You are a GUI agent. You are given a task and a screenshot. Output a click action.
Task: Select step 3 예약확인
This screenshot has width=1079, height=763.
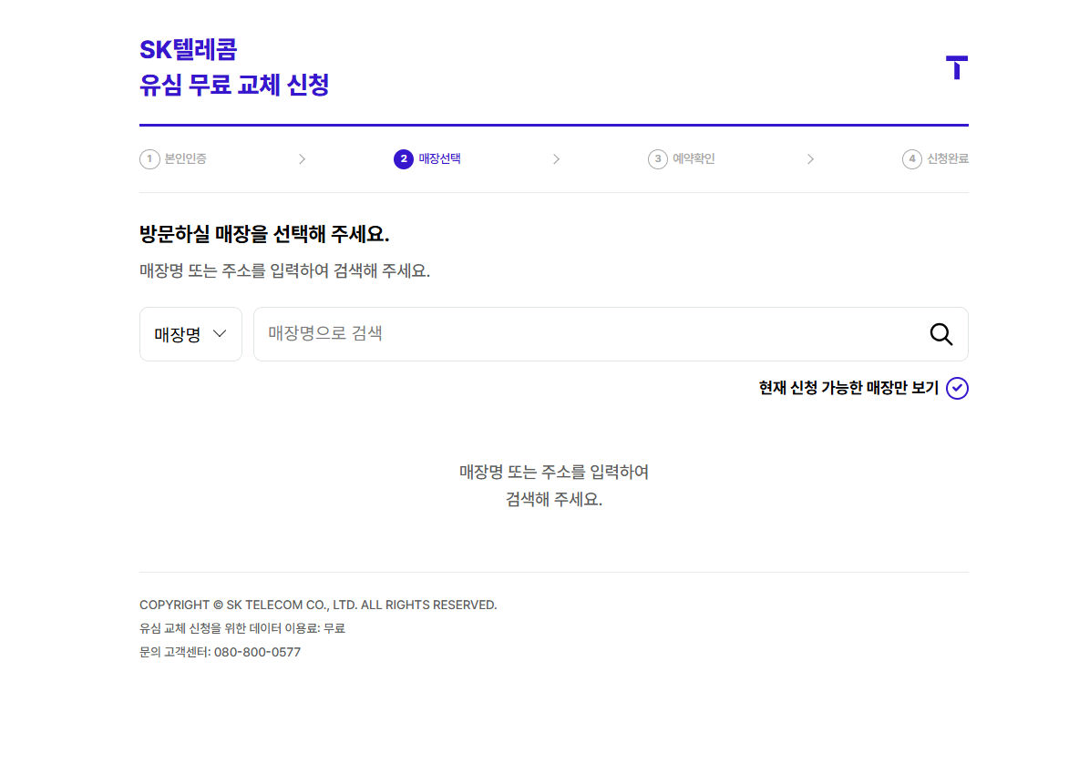coord(682,158)
